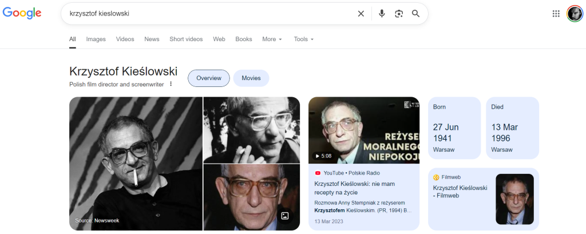Open the Google apps grid

pyautogui.click(x=556, y=14)
